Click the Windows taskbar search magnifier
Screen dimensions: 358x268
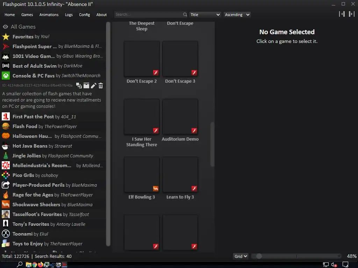pos(20,265)
